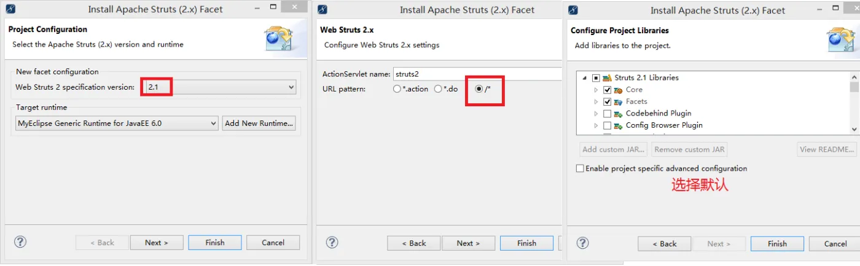860x266 pixels.
Task: Open the Target runtime dropdown
Action: point(213,123)
